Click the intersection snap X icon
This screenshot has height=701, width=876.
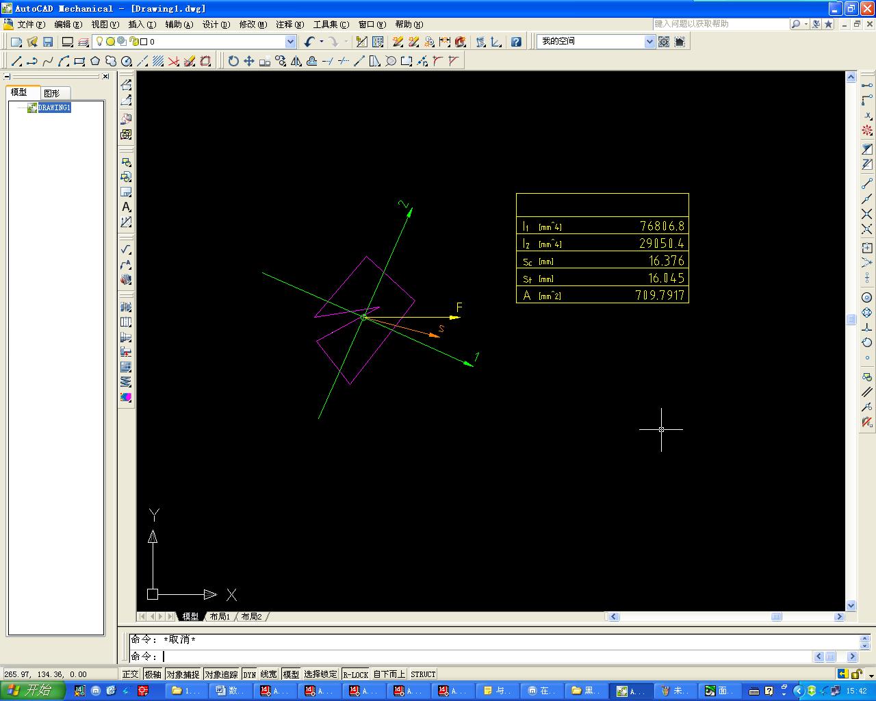[867, 214]
